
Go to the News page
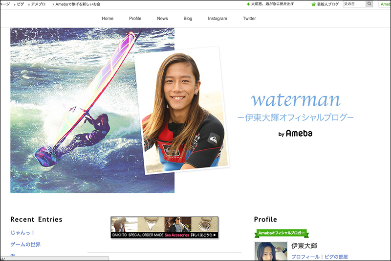(x=162, y=19)
